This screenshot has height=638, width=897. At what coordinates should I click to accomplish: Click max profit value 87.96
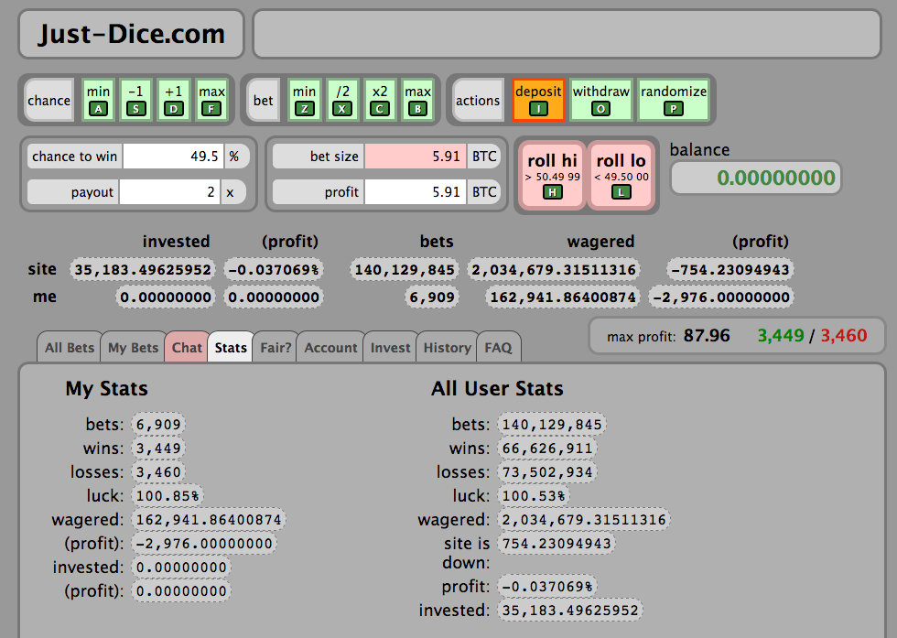coord(707,335)
